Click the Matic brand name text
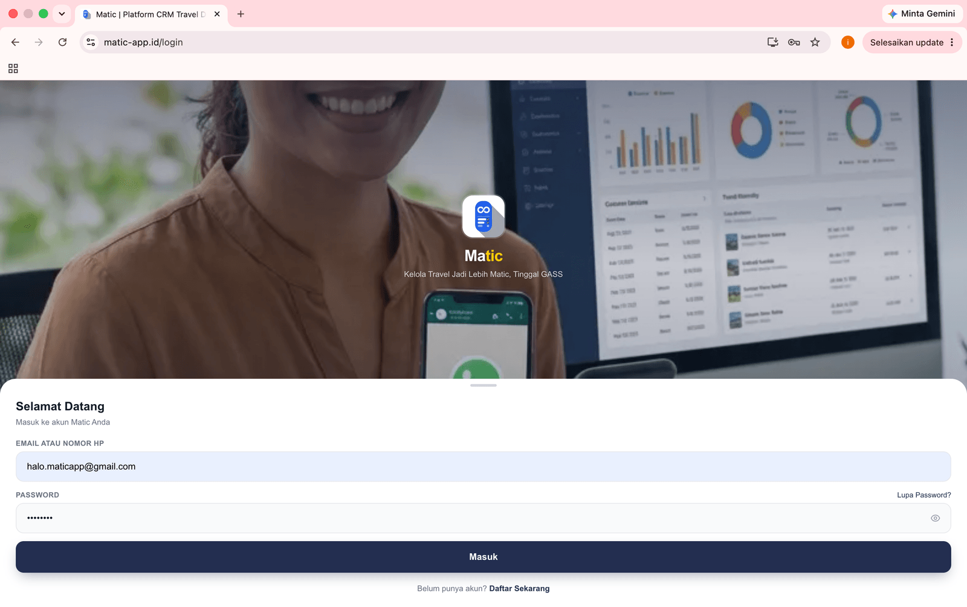The width and height of the screenshot is (967, 607). click(x=483, y=256)
